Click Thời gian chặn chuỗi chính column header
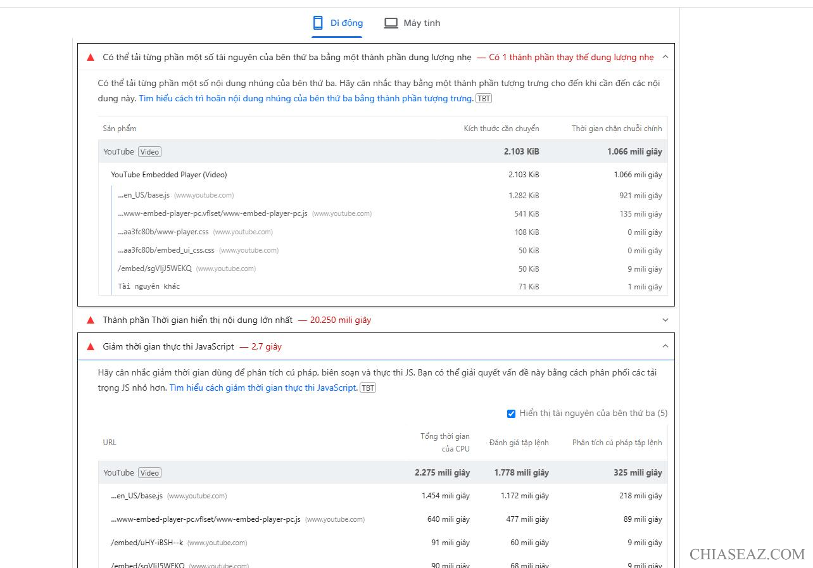This screenshot has height=568, width=813. (617, 129)
